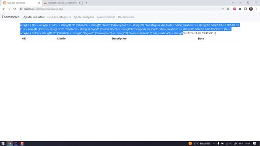Open the notification center icon

(x=255, y=144)
